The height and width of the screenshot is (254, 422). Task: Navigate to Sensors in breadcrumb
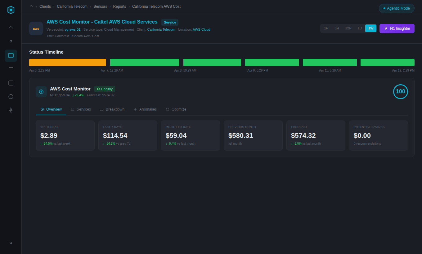coord(100,7)
